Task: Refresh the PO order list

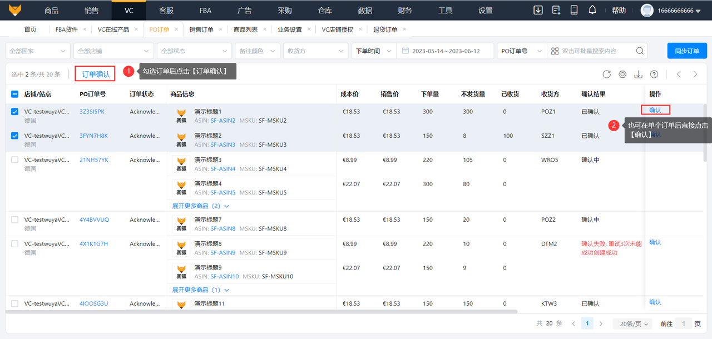Action: tap(606, 74)
